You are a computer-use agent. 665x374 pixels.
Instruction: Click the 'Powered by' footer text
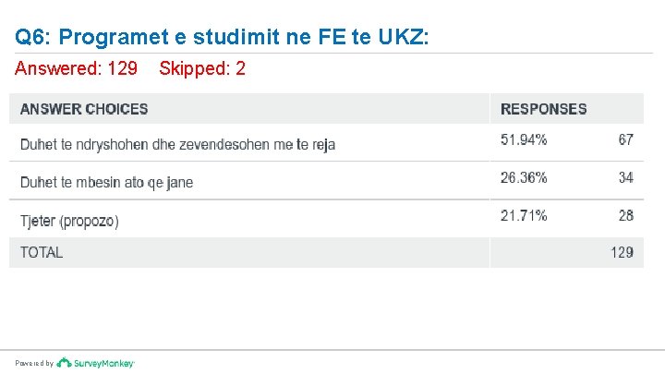click(34, 364)
